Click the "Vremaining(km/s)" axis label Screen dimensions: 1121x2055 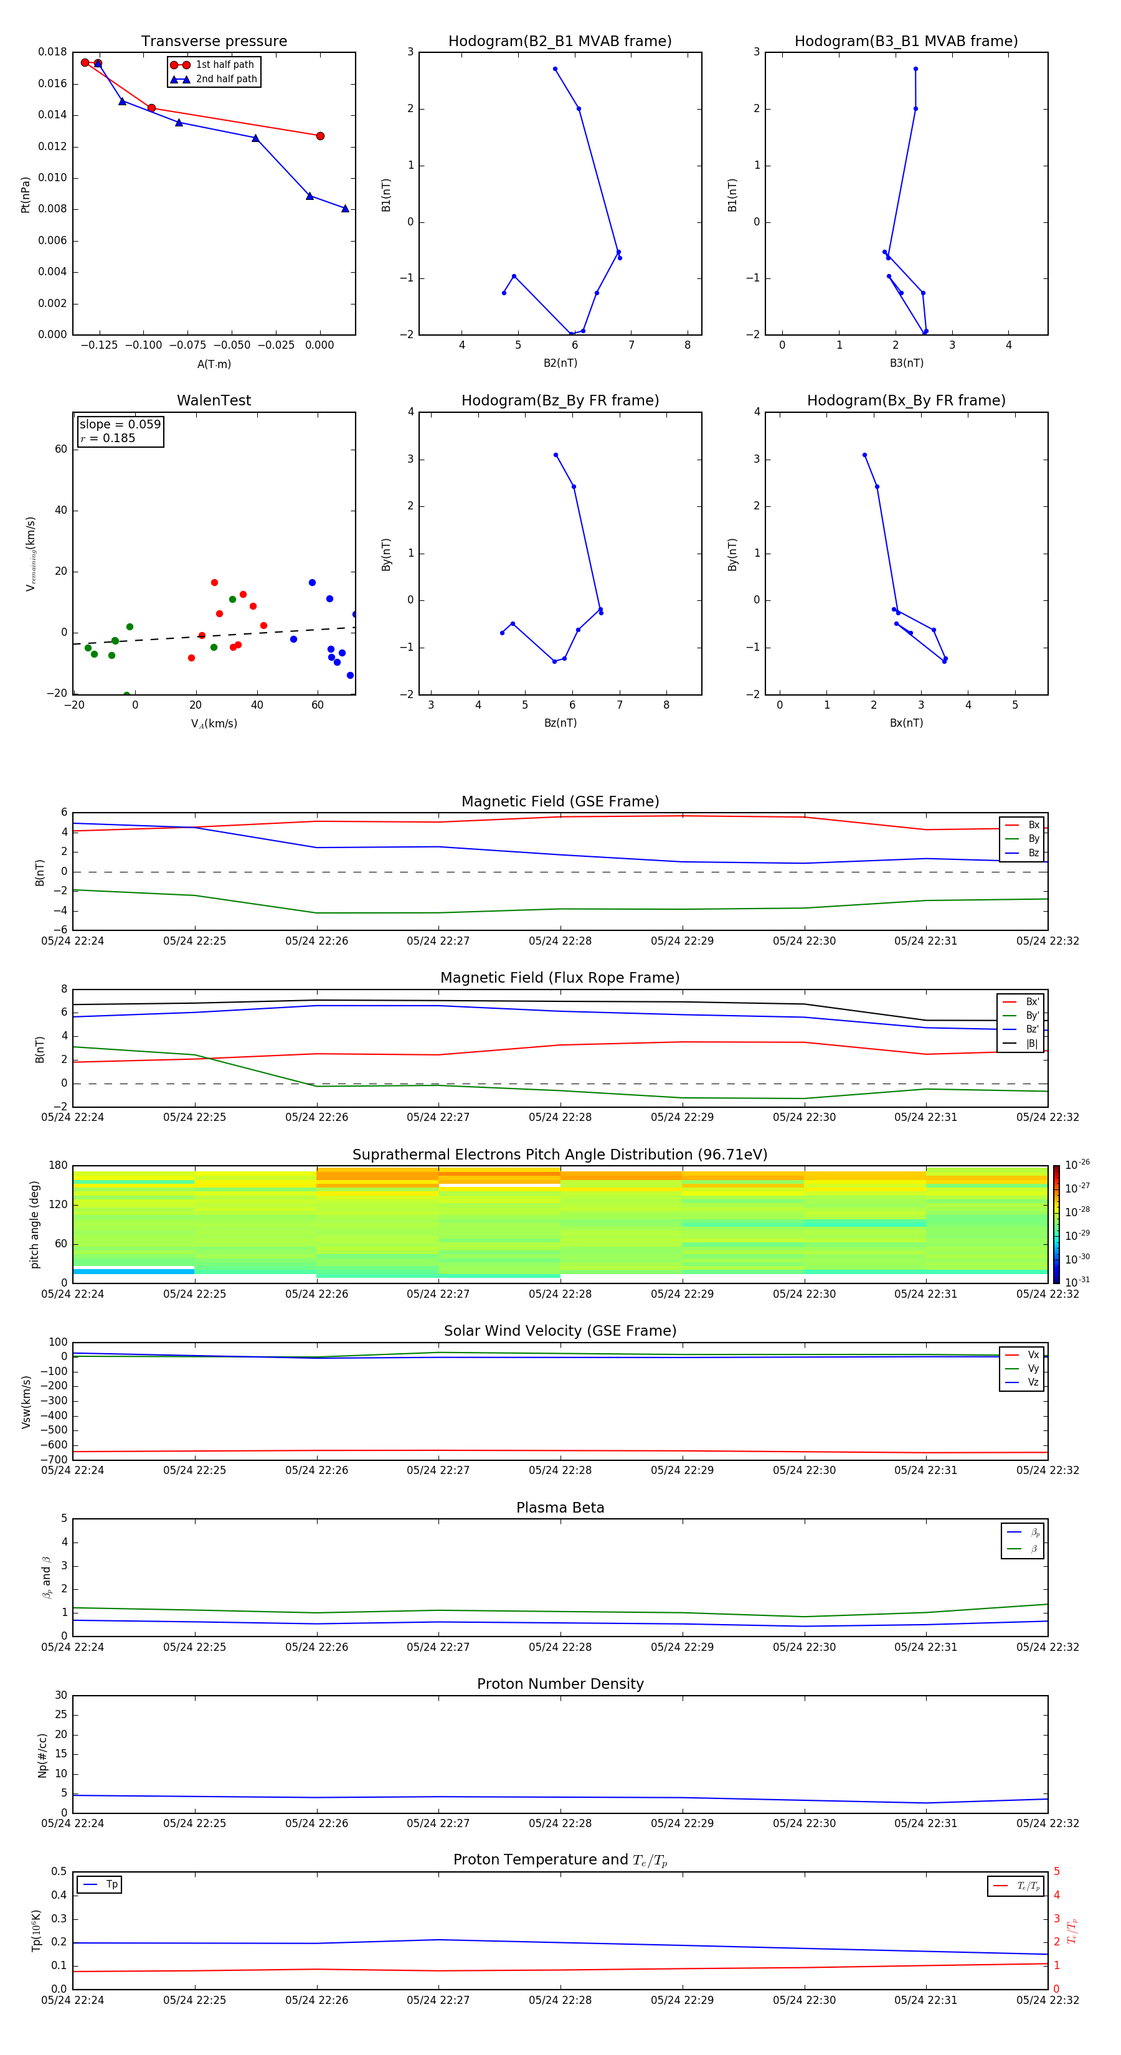click(31, 554)
